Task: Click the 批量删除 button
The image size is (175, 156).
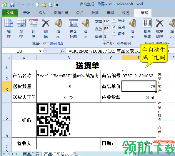Action: (160, 28)
